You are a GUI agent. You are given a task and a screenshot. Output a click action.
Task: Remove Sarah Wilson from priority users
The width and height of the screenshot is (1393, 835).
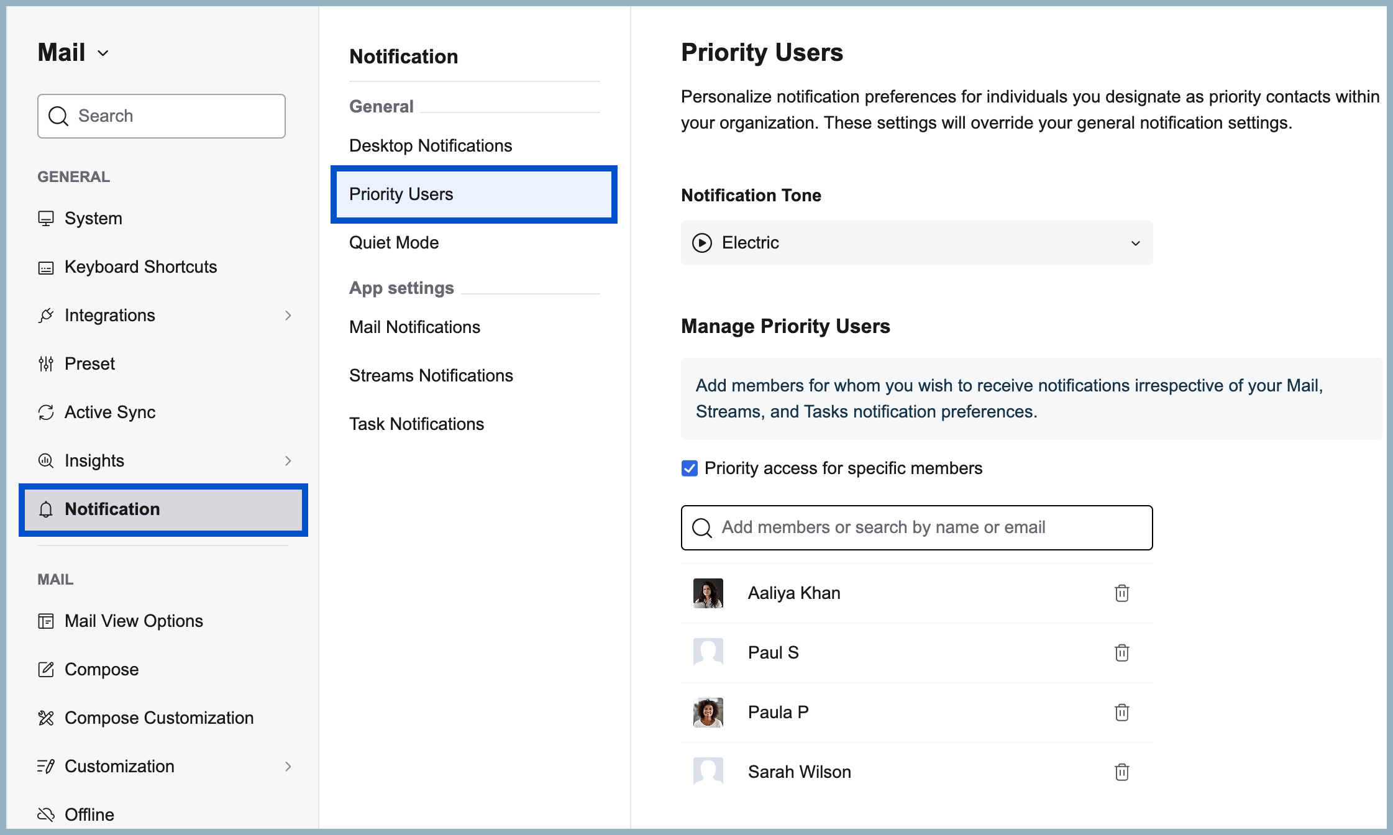tap(1122, 772)
